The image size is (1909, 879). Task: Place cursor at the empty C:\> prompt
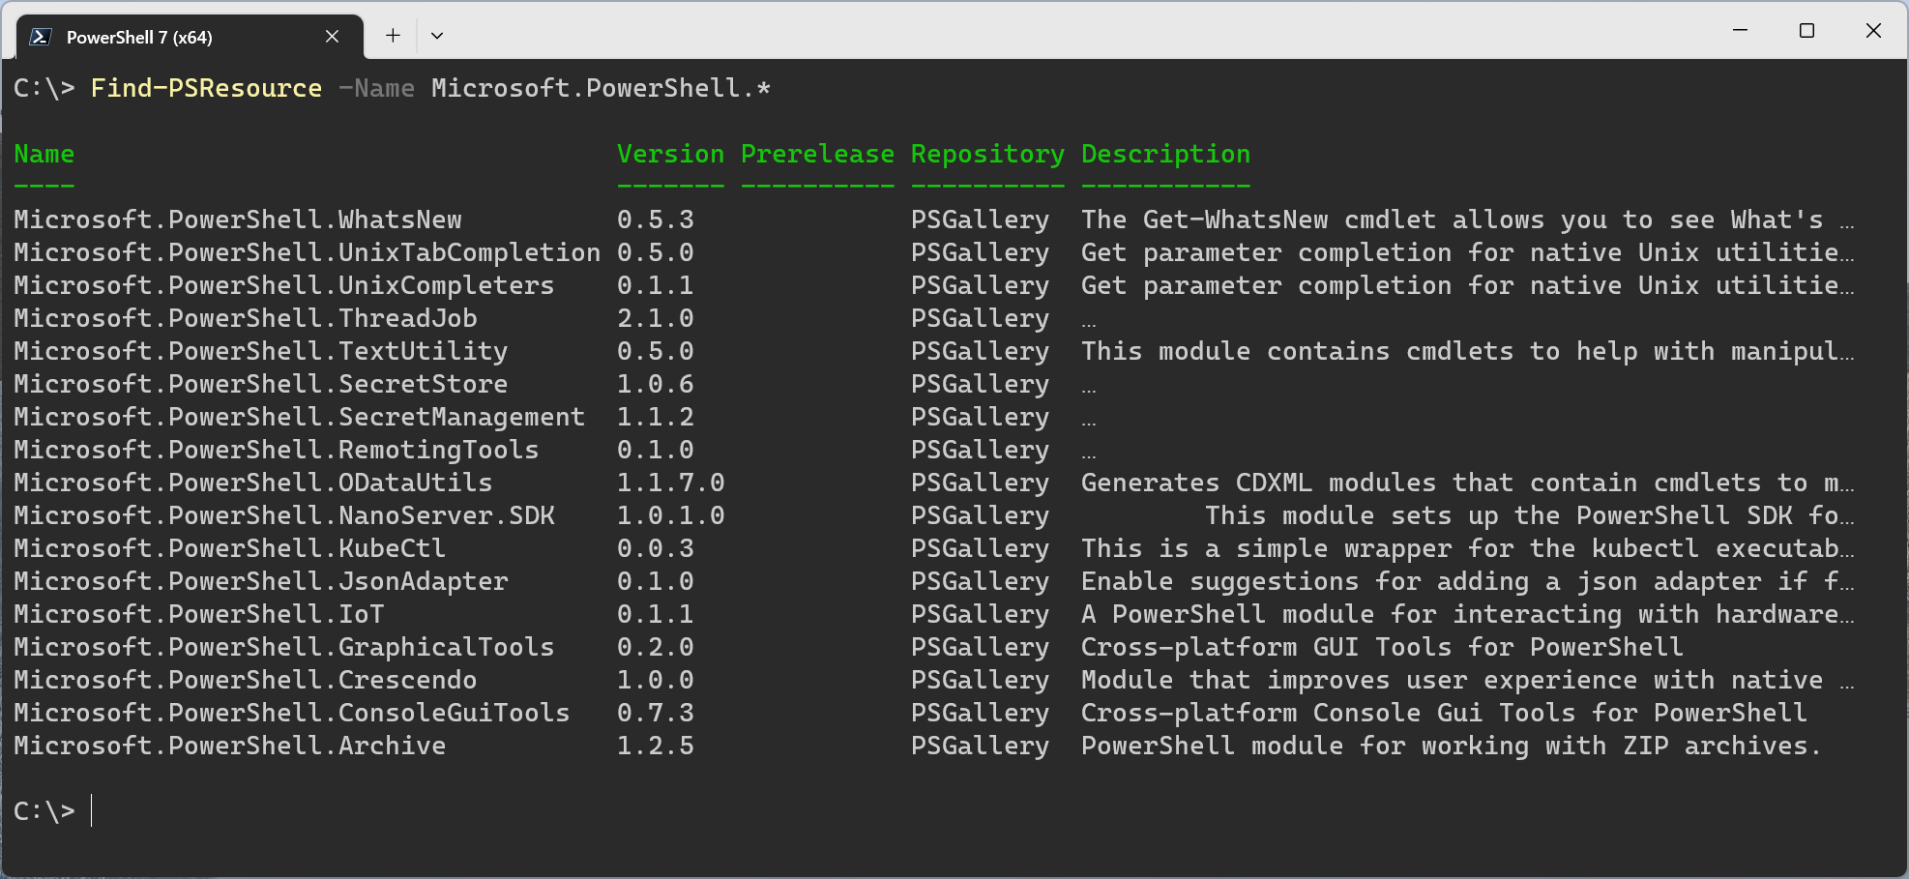[92, 811]
